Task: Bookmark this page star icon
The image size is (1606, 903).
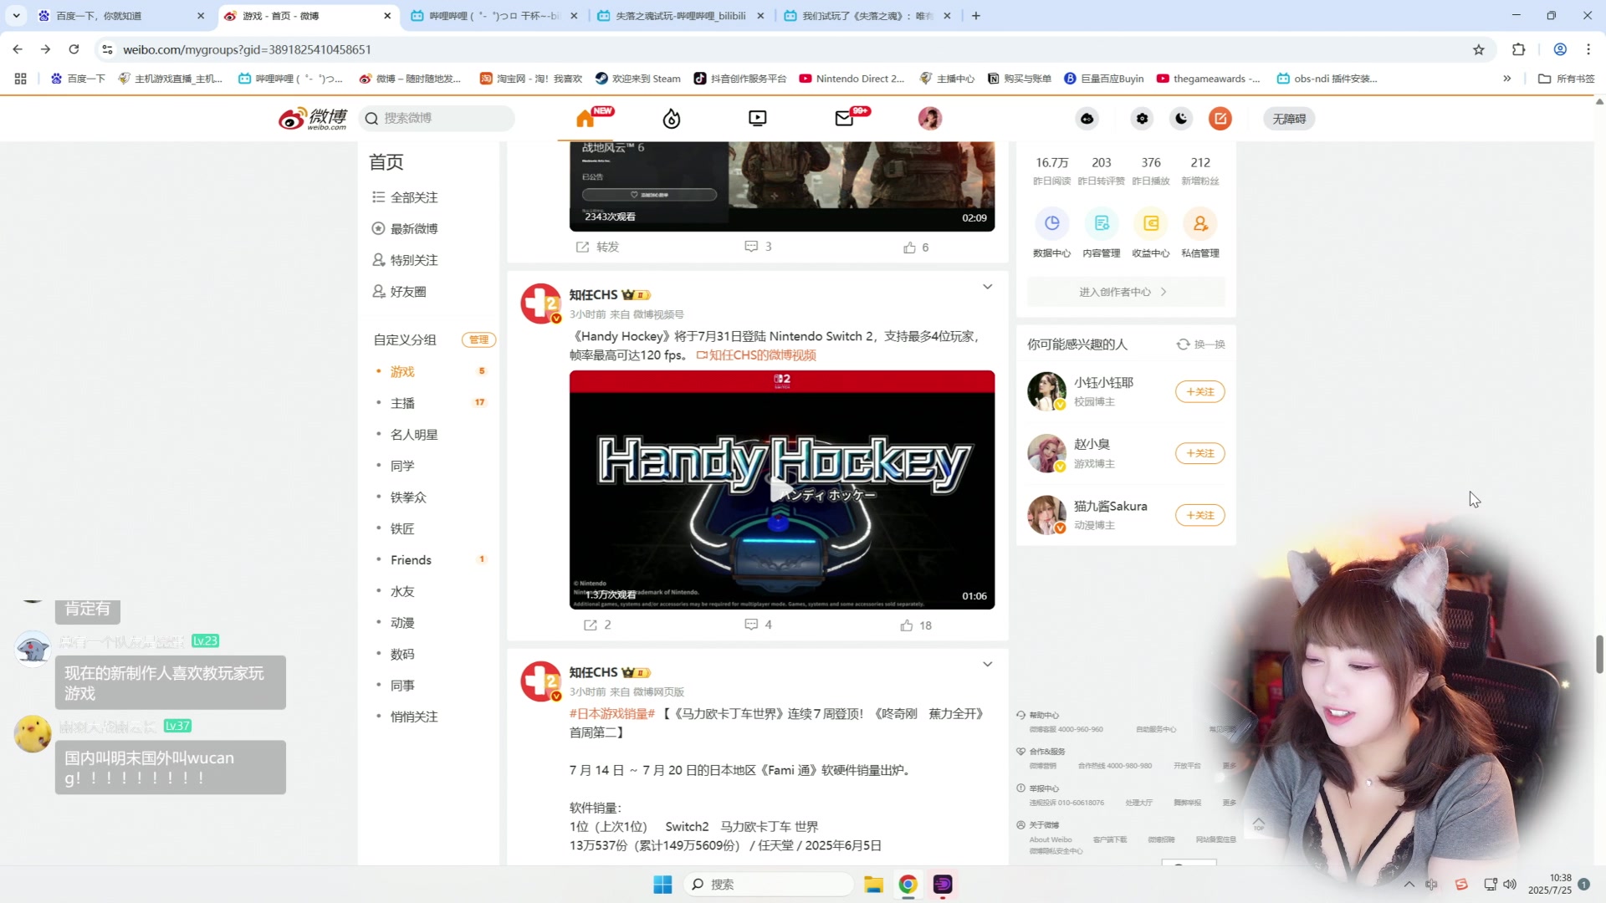Action: click(x=1479, y=50)
